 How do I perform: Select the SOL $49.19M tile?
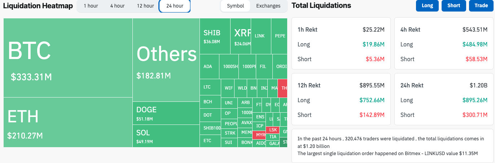click(x=166, y=136)
